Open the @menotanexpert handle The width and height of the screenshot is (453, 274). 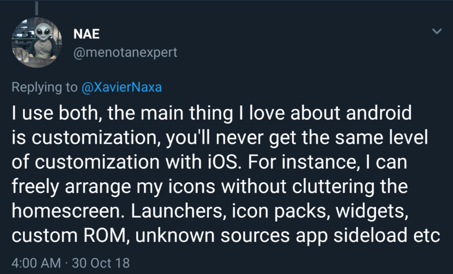pyautogui.click(x=125, y=52)
